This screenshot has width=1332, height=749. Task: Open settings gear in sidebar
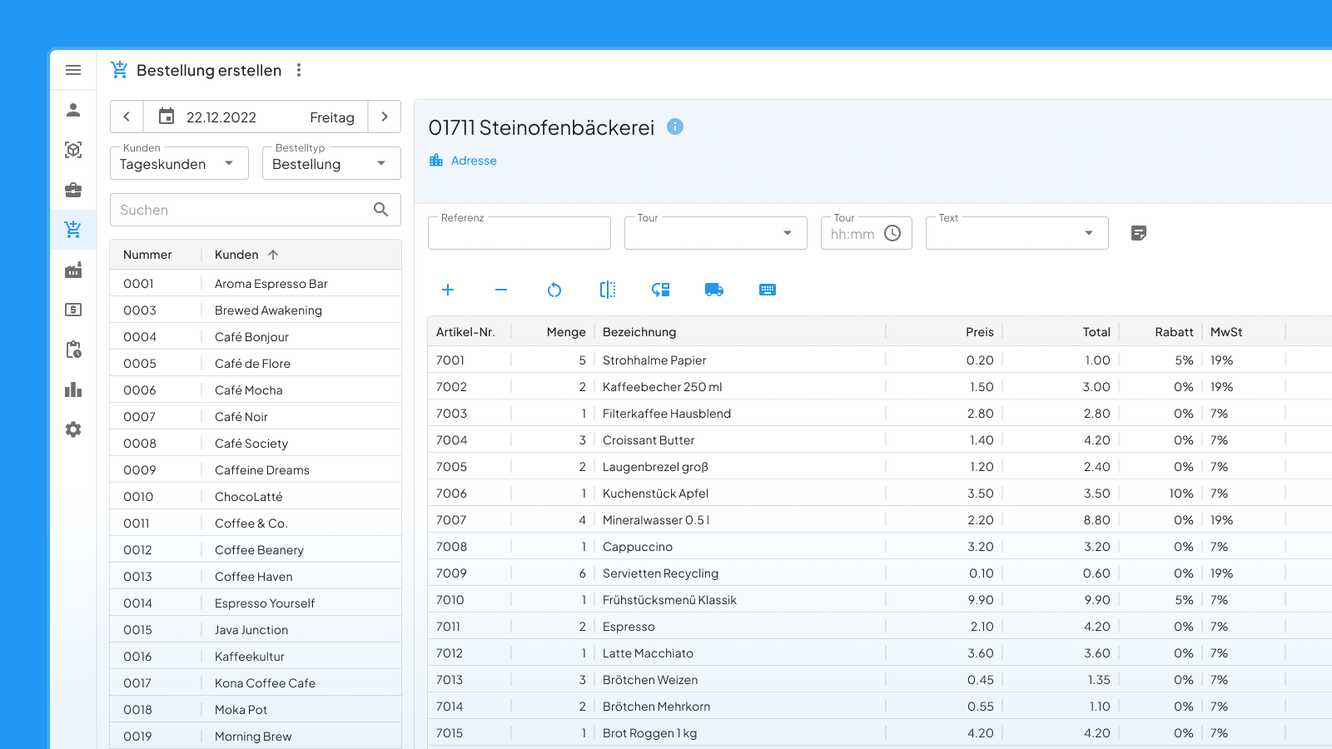[x=73, y=429]
